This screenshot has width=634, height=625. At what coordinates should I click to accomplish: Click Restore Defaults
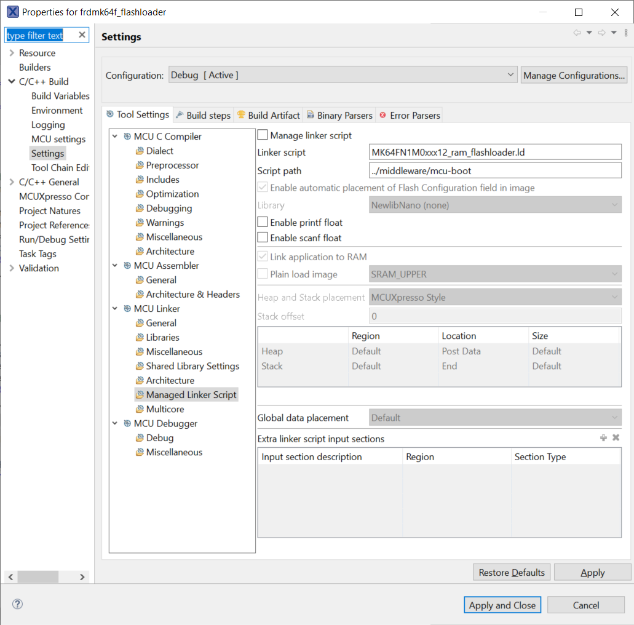[x=511, y=572]
